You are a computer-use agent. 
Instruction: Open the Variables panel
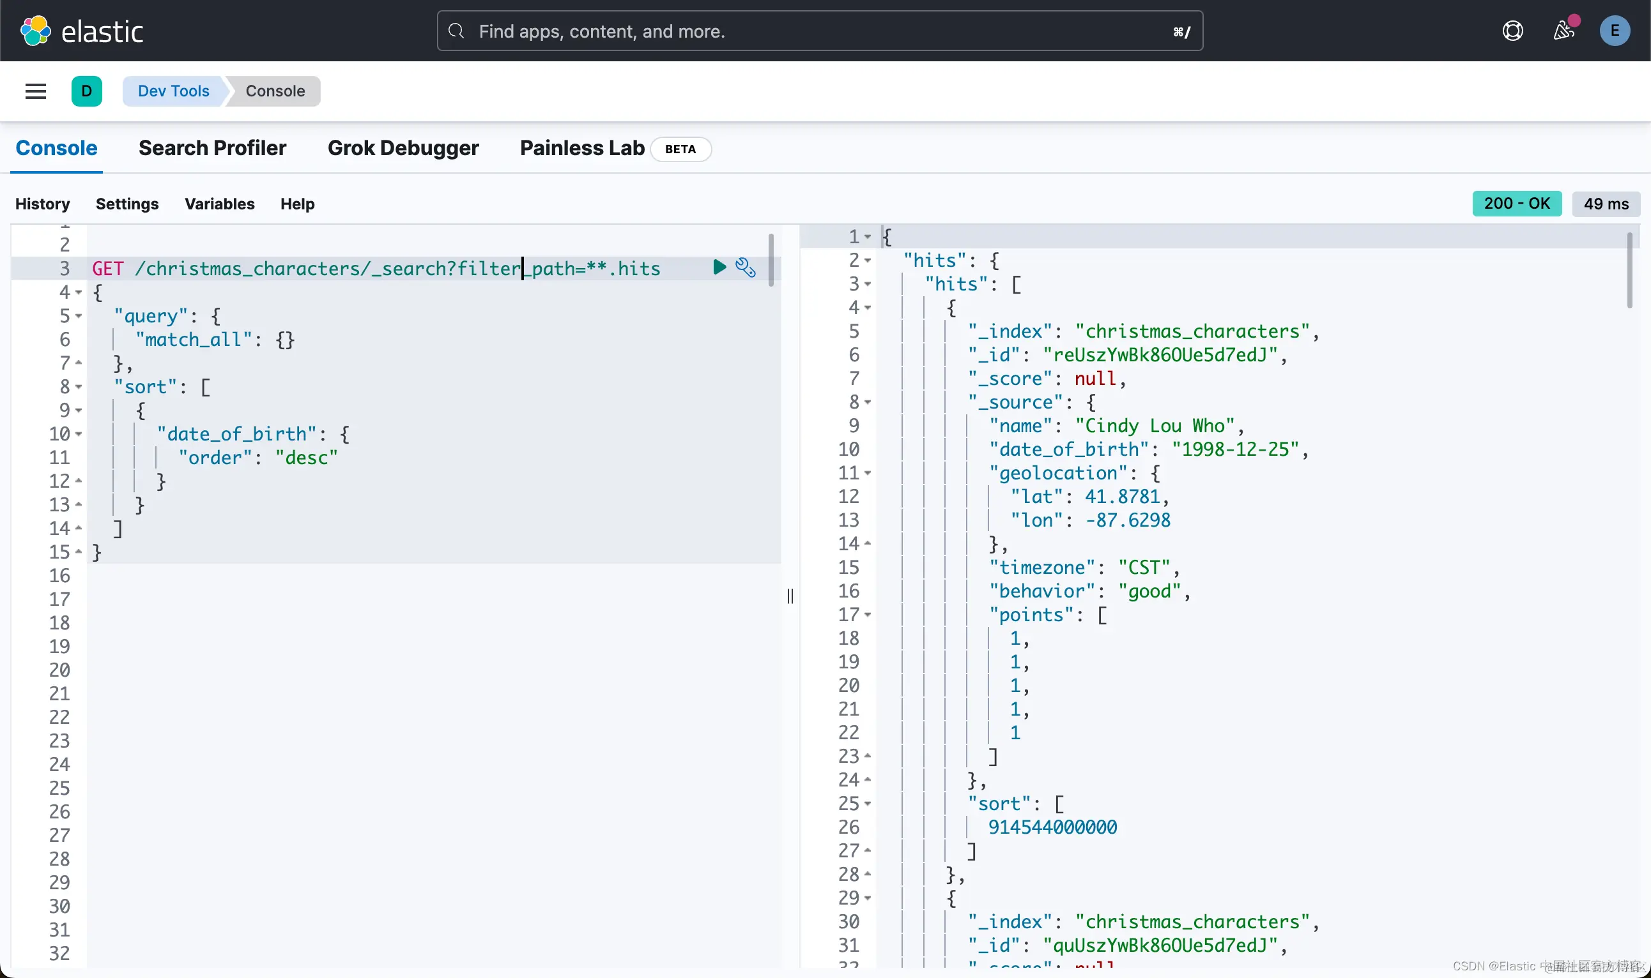click(x=219, y=204)
